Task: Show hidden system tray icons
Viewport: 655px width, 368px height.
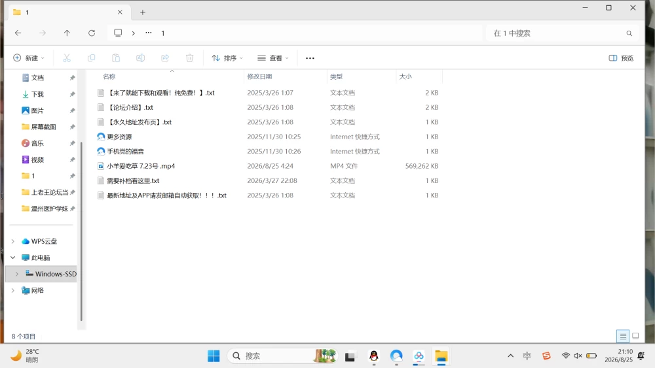Action: [510, 356]
